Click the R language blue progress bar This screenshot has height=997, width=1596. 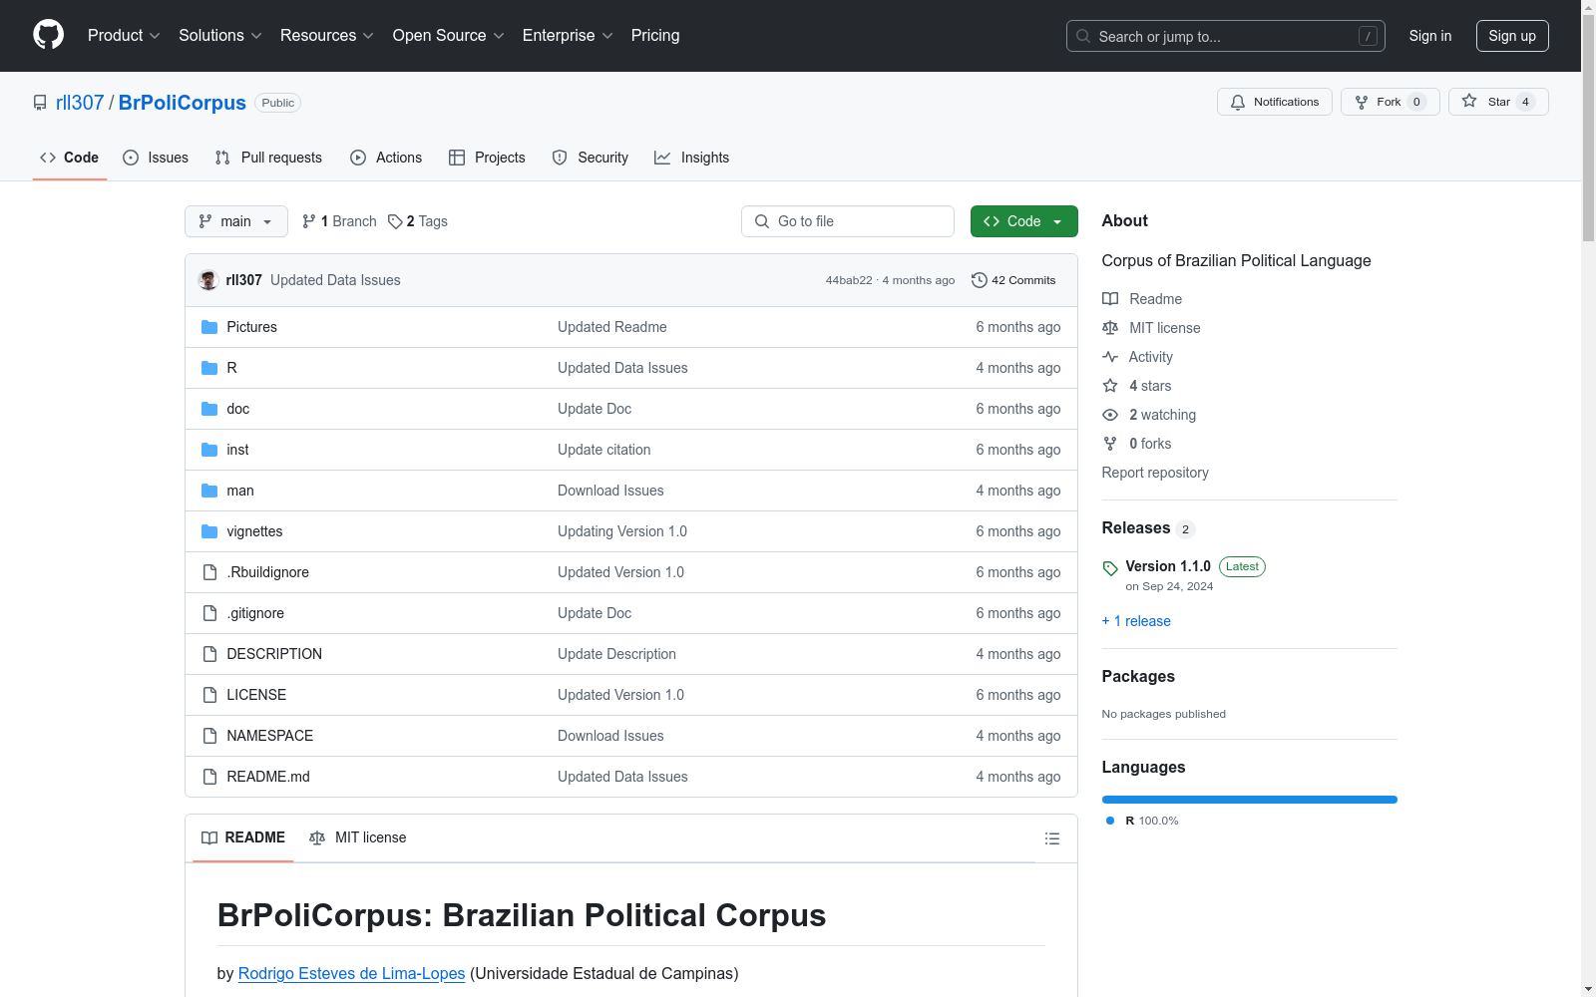click(x=1250, y=800)
